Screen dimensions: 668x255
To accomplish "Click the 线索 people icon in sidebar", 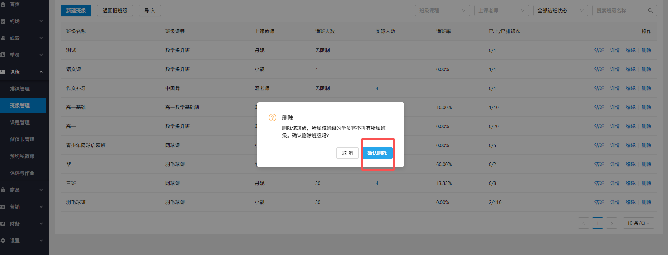I will [x=3, y=38].
